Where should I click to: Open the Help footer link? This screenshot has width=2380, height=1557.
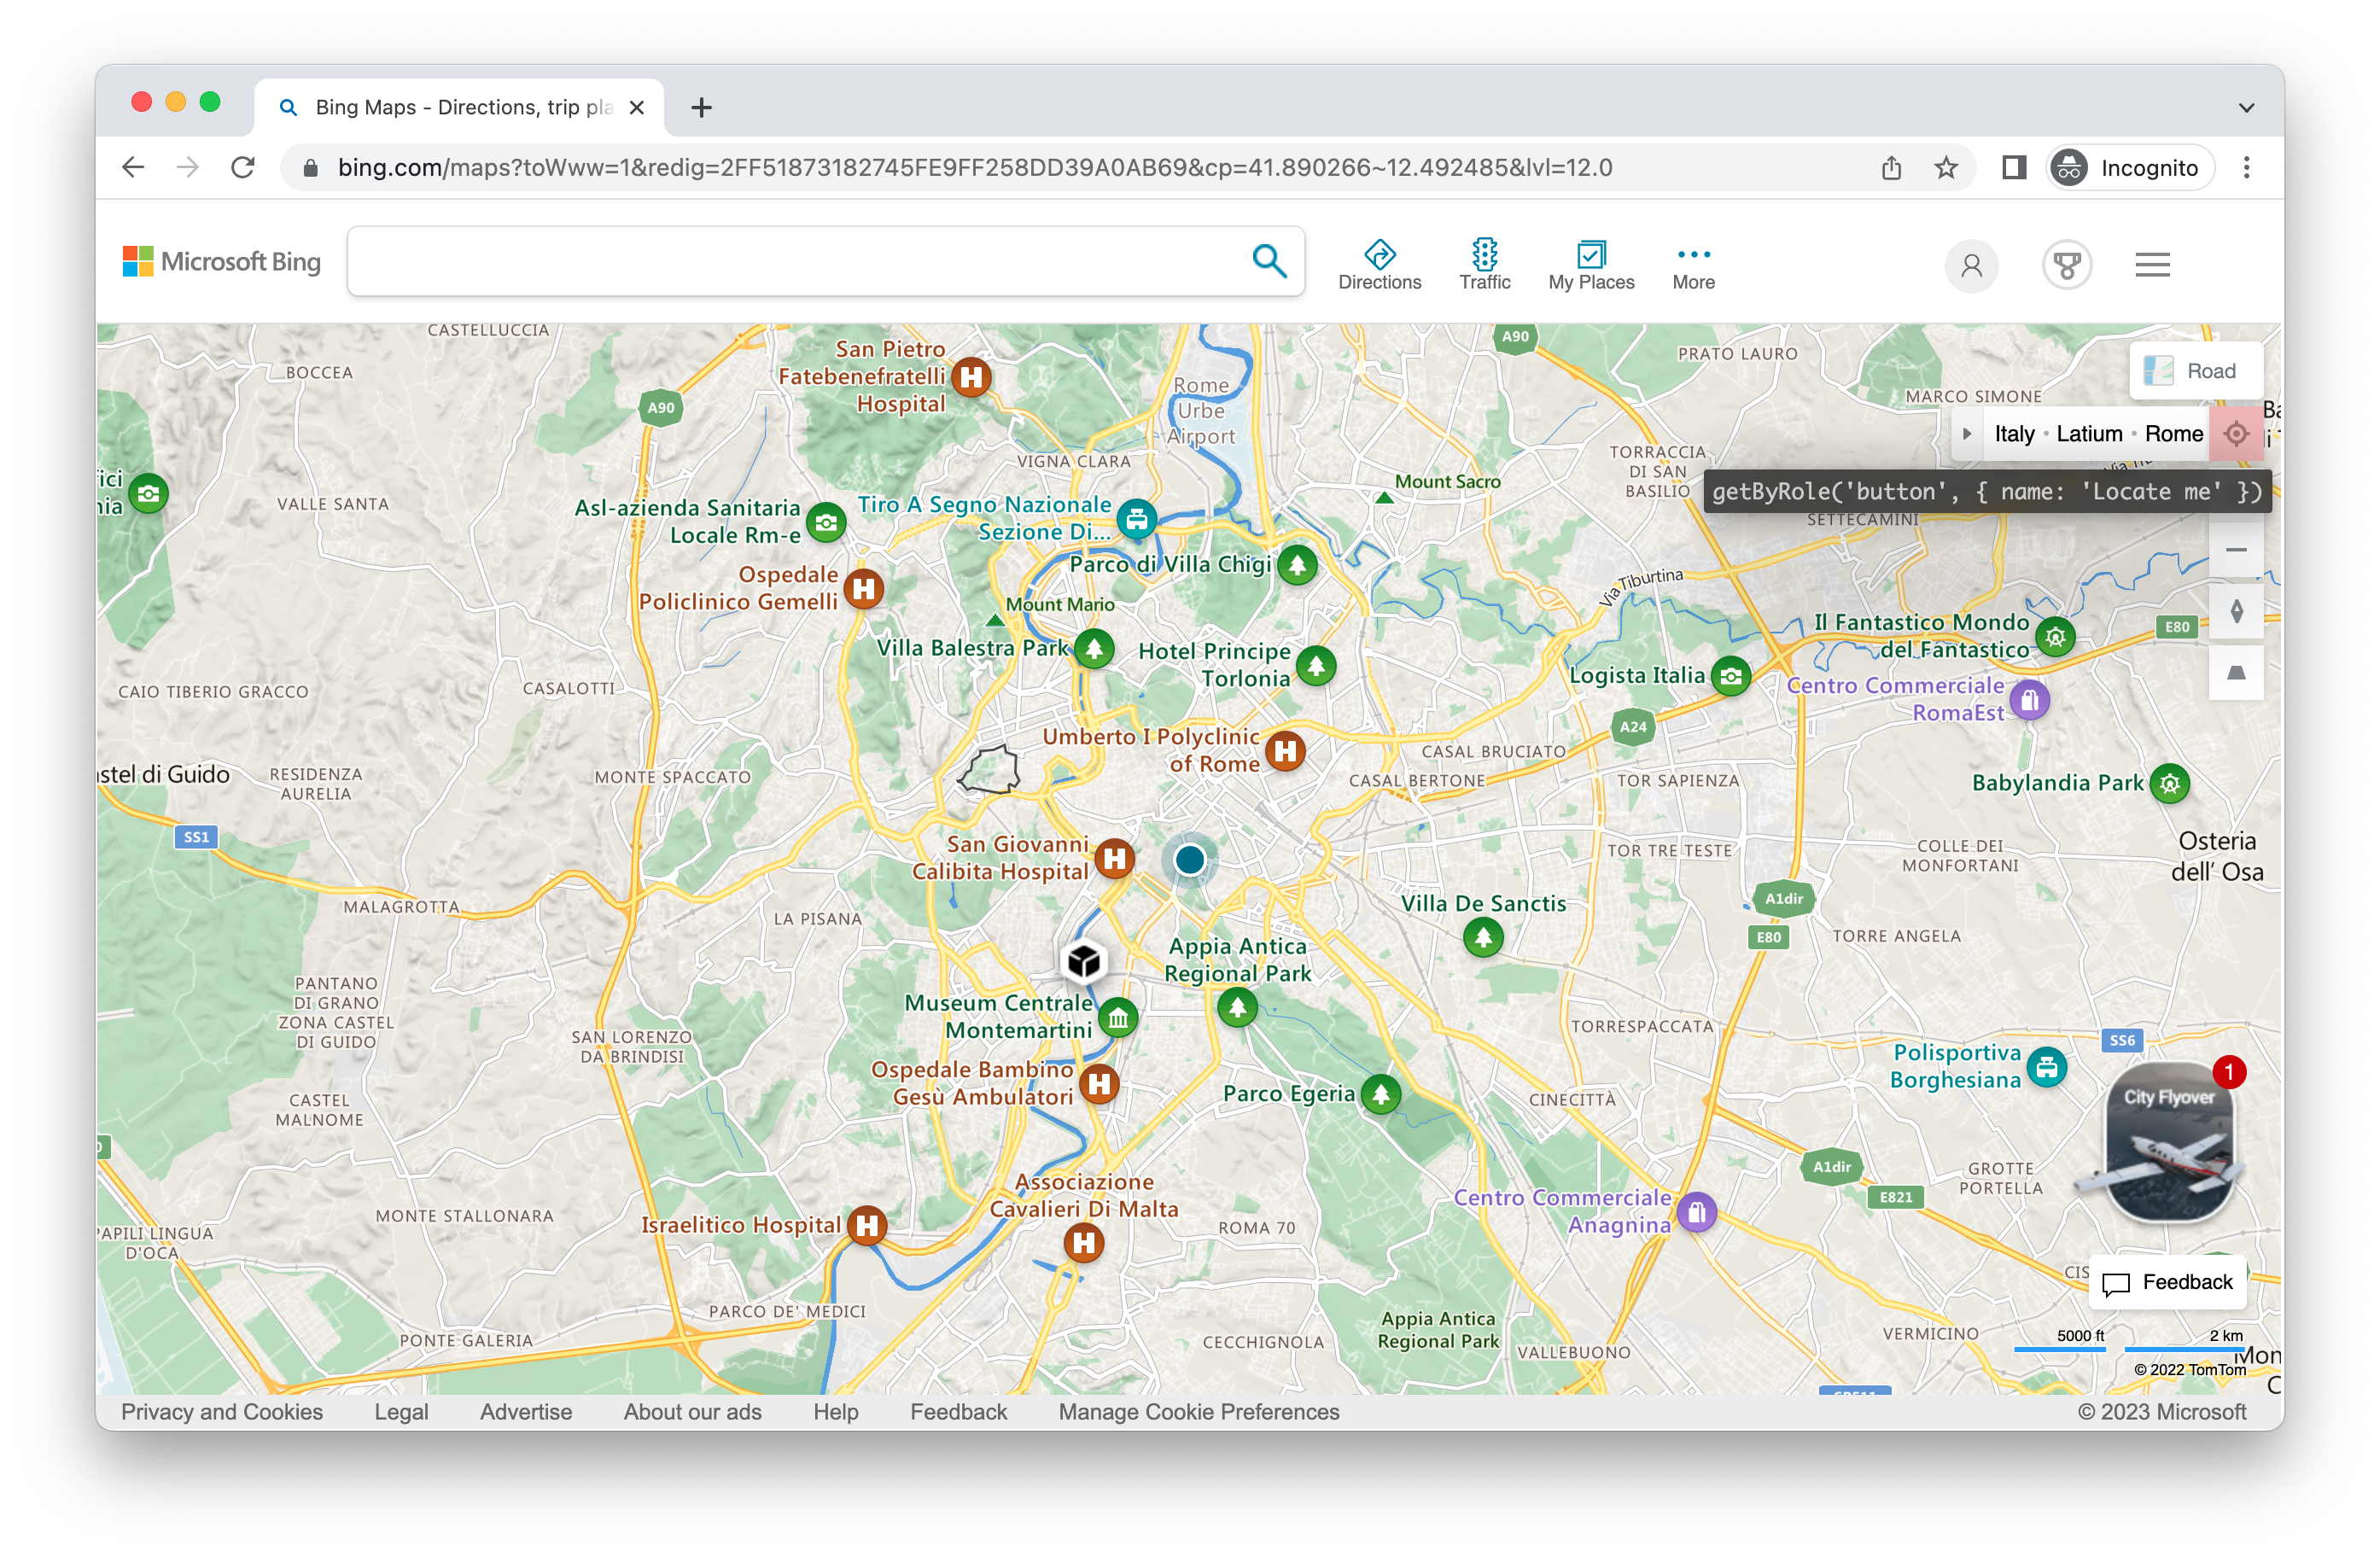(x=836, y=1411)
